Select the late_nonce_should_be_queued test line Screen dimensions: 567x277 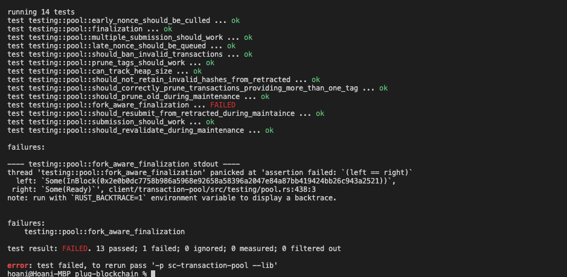tap(121, 46)
